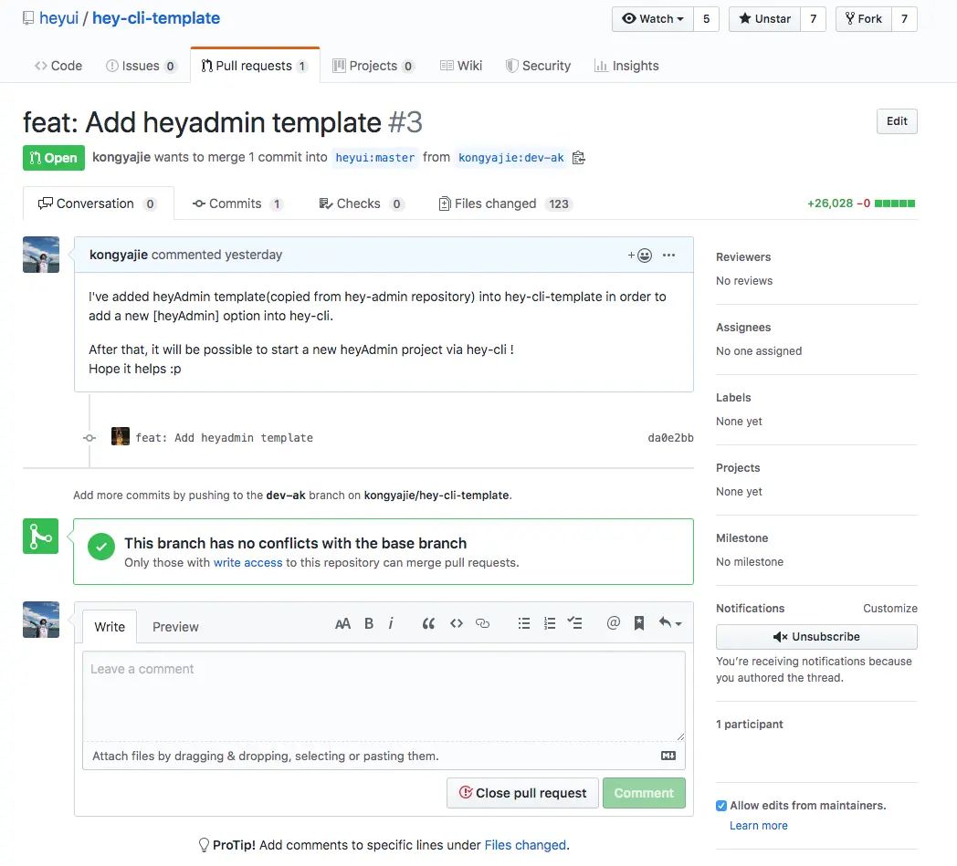Insert a link in the comment
The width and height of the screenshot is (957, 866).
482,623
